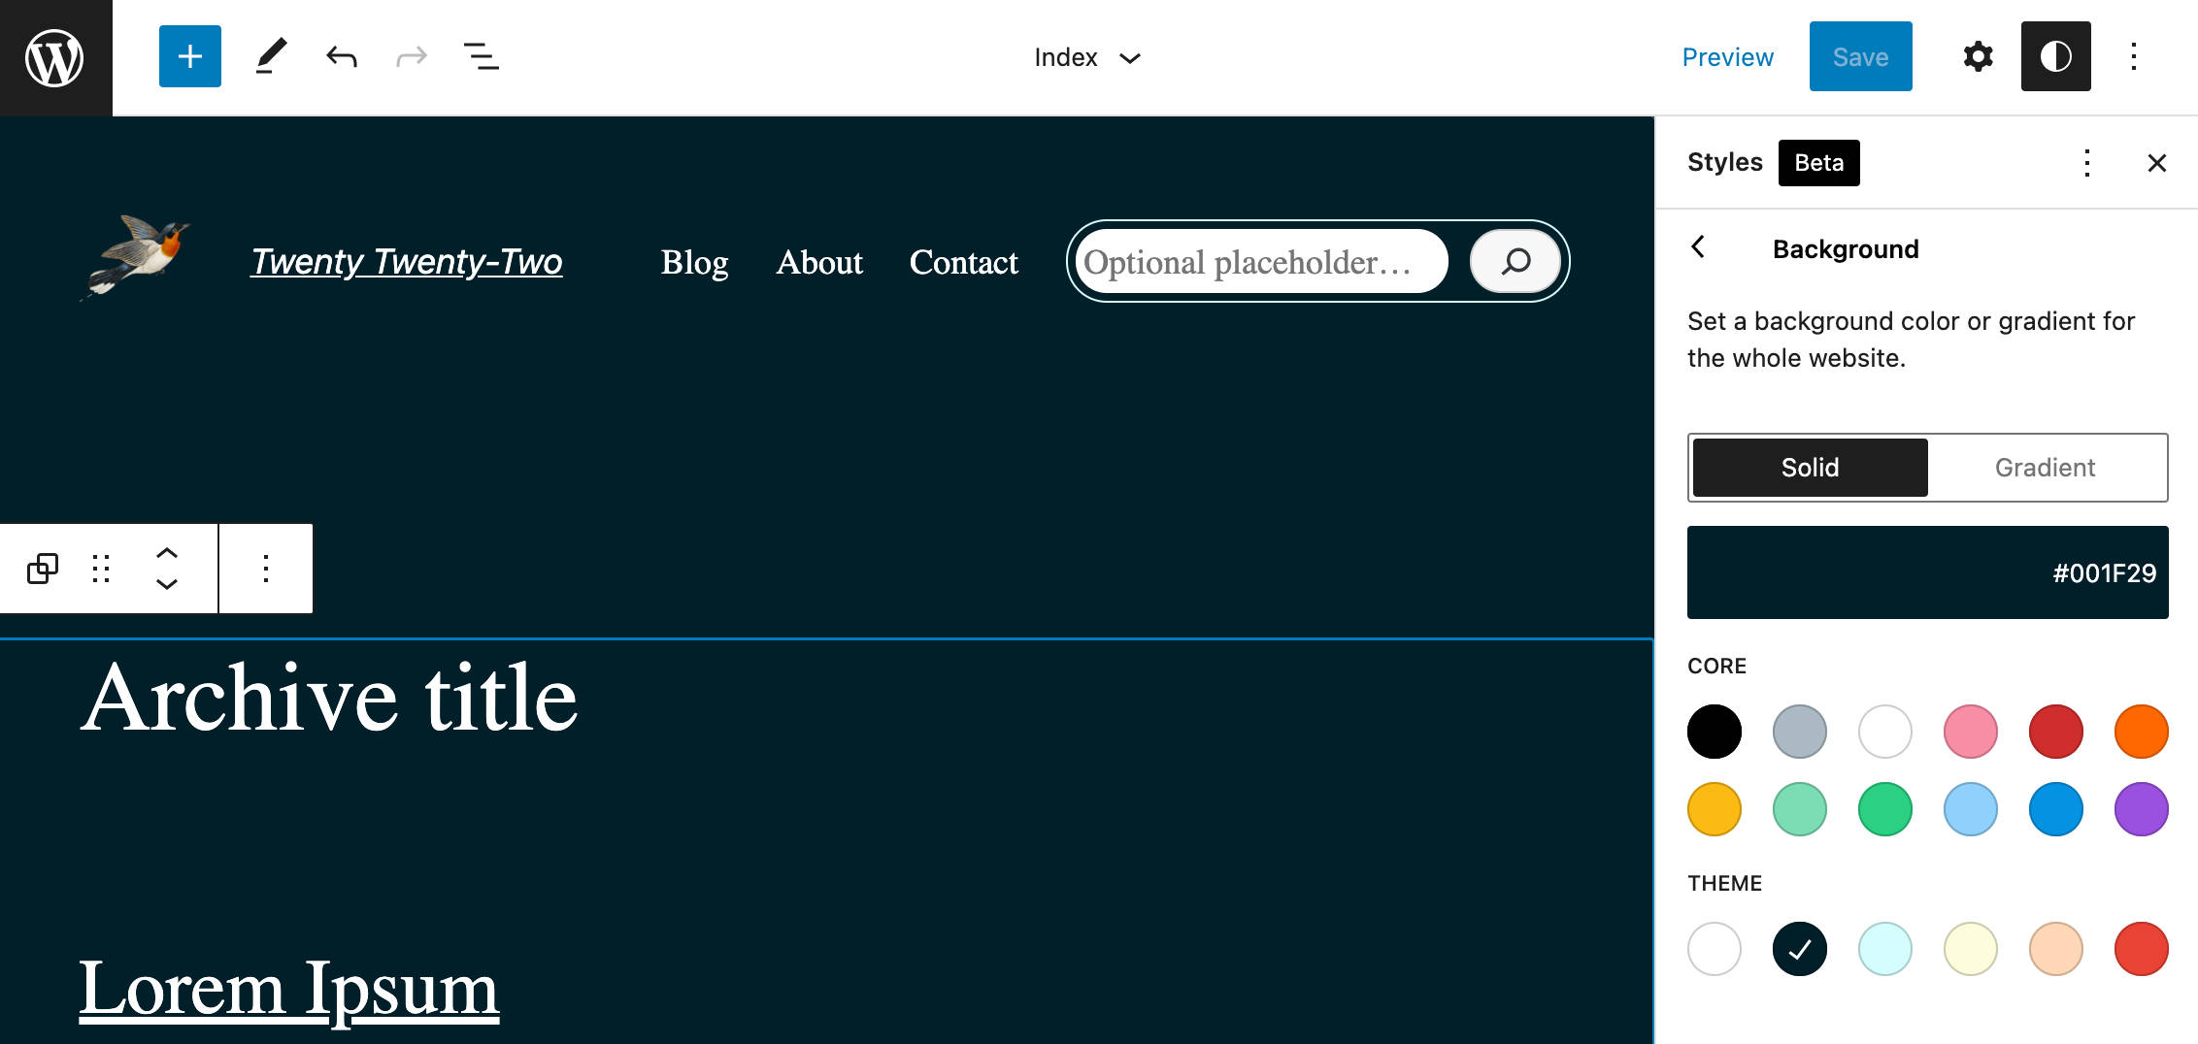Pick the purple core color swatch
The image size is (2198, 1044).
coord(2141,809)
